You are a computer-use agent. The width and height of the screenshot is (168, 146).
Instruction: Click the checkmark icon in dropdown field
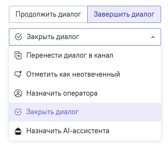pyautogui.click(x=19, y=37)
